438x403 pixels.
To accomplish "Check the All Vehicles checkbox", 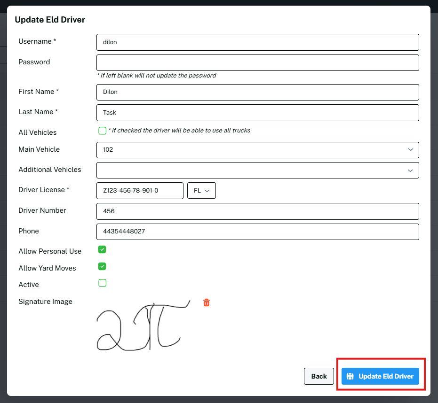I will [102, 131].
